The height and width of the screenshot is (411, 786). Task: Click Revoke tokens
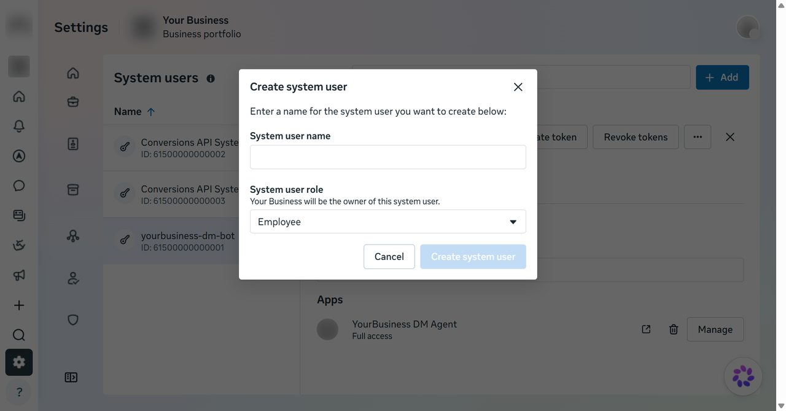pos(636,137)
